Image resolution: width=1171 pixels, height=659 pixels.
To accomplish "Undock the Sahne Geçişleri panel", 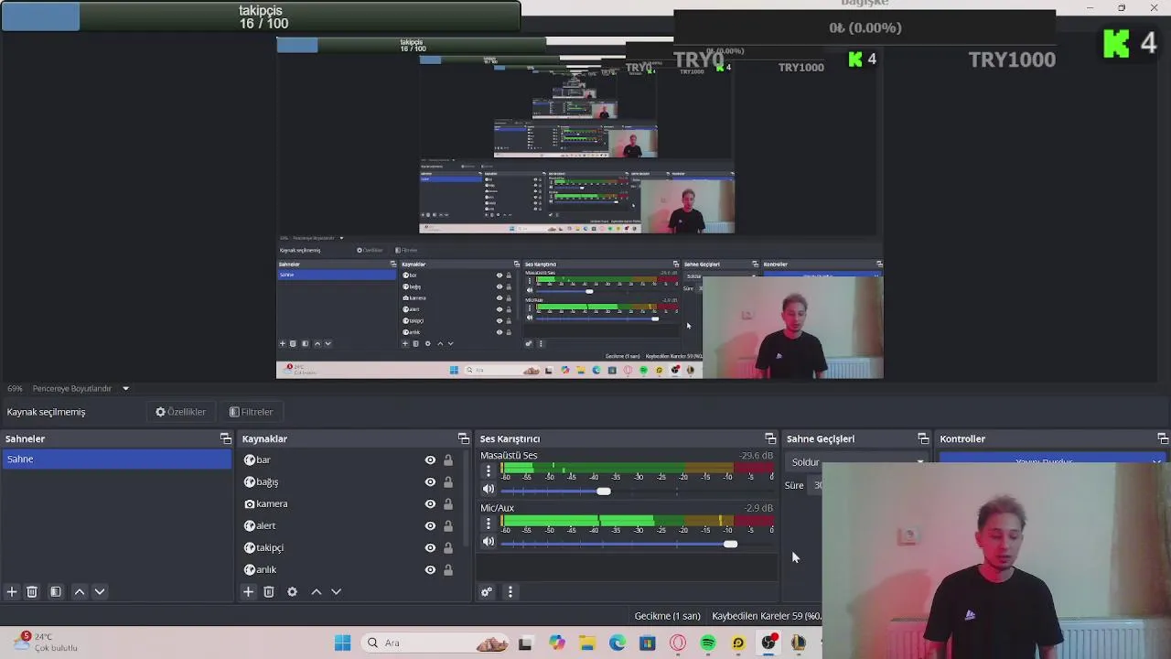I will pyautogui.click(x=923, y=439).
